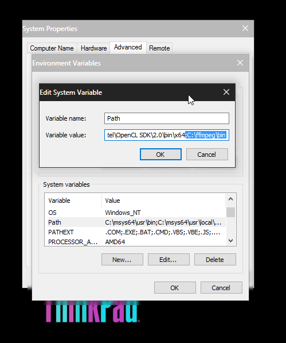Select the Advanced tab
The height and width of the screenshot is (343, 286).
(128, 47)
